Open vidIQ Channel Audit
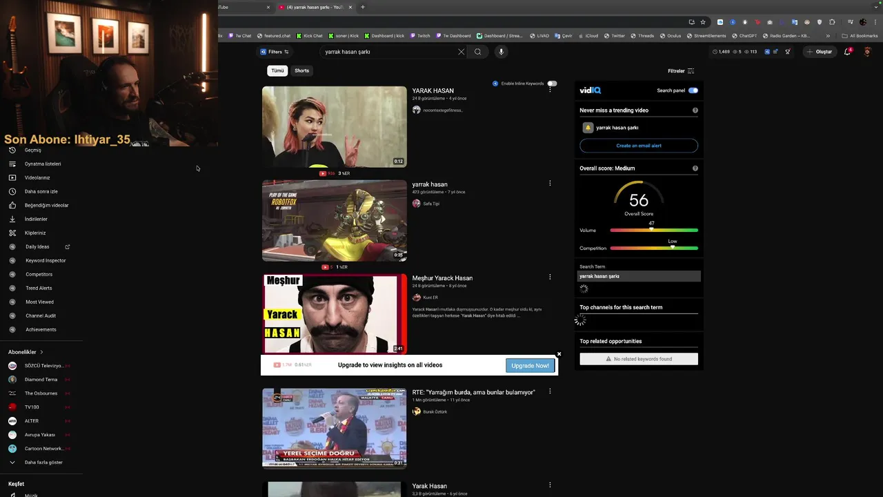This screenshot has height=497, width=883. pos(41,315)
